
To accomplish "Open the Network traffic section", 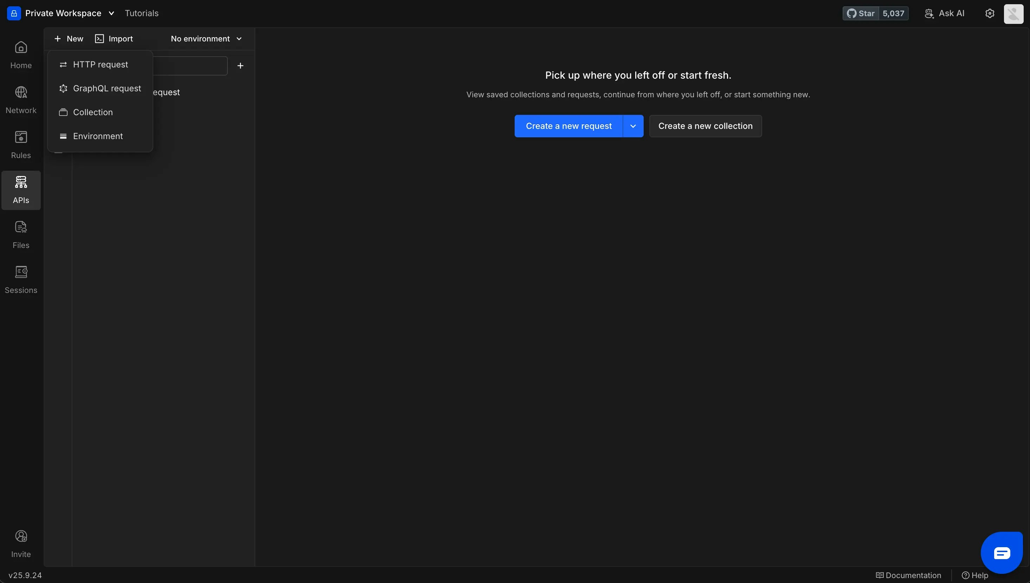I will tap(21, 100).
